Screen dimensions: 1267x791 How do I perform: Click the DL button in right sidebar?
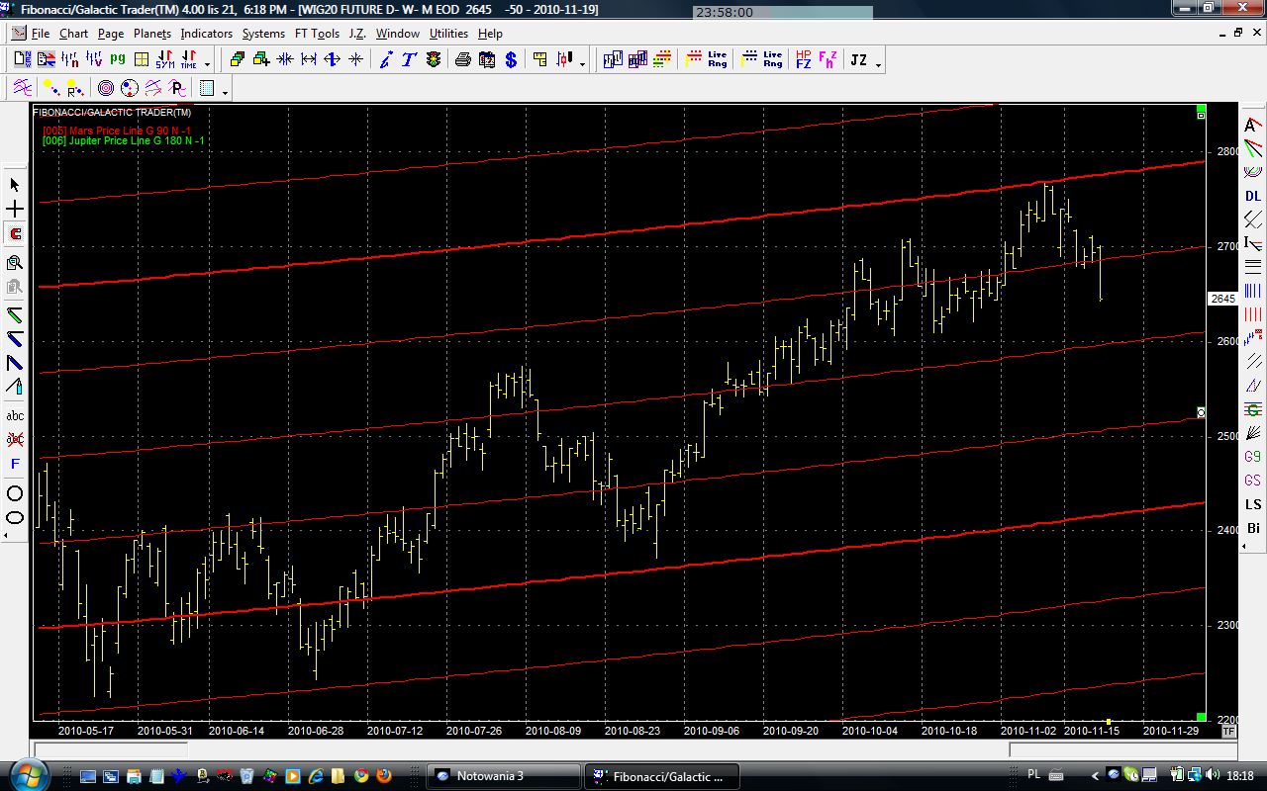(1253, 196)
